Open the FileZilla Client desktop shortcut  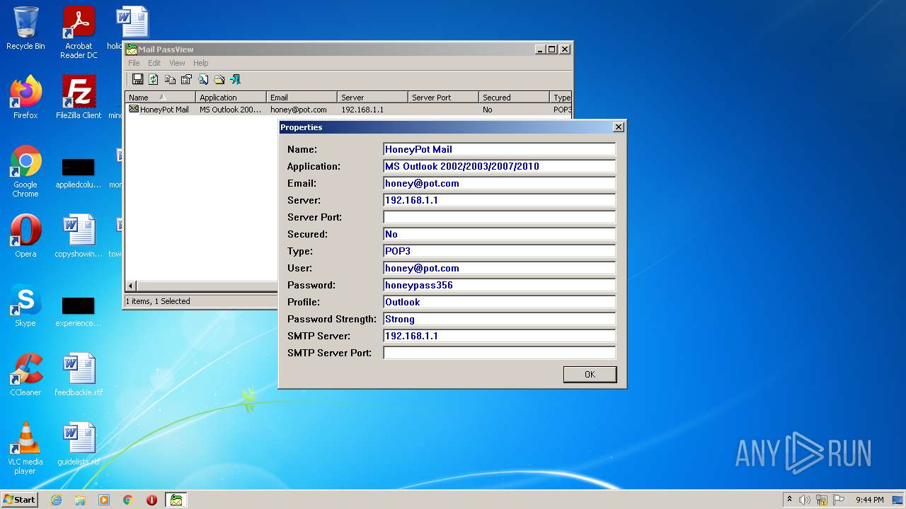click(x=79, y=98)
